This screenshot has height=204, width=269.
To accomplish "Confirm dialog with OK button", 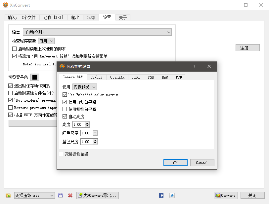I will pos(175,163).
